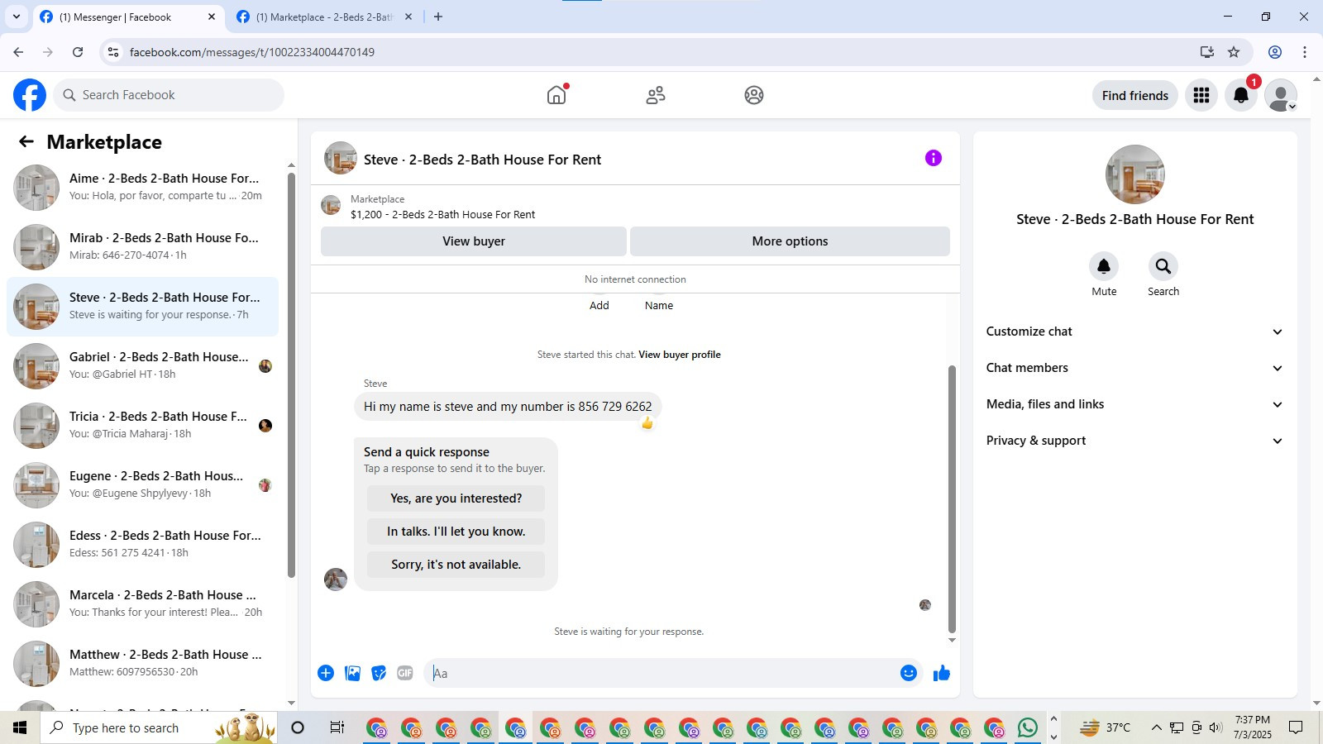
Task: Open more actions plus icon
Action: click(326, 673)
